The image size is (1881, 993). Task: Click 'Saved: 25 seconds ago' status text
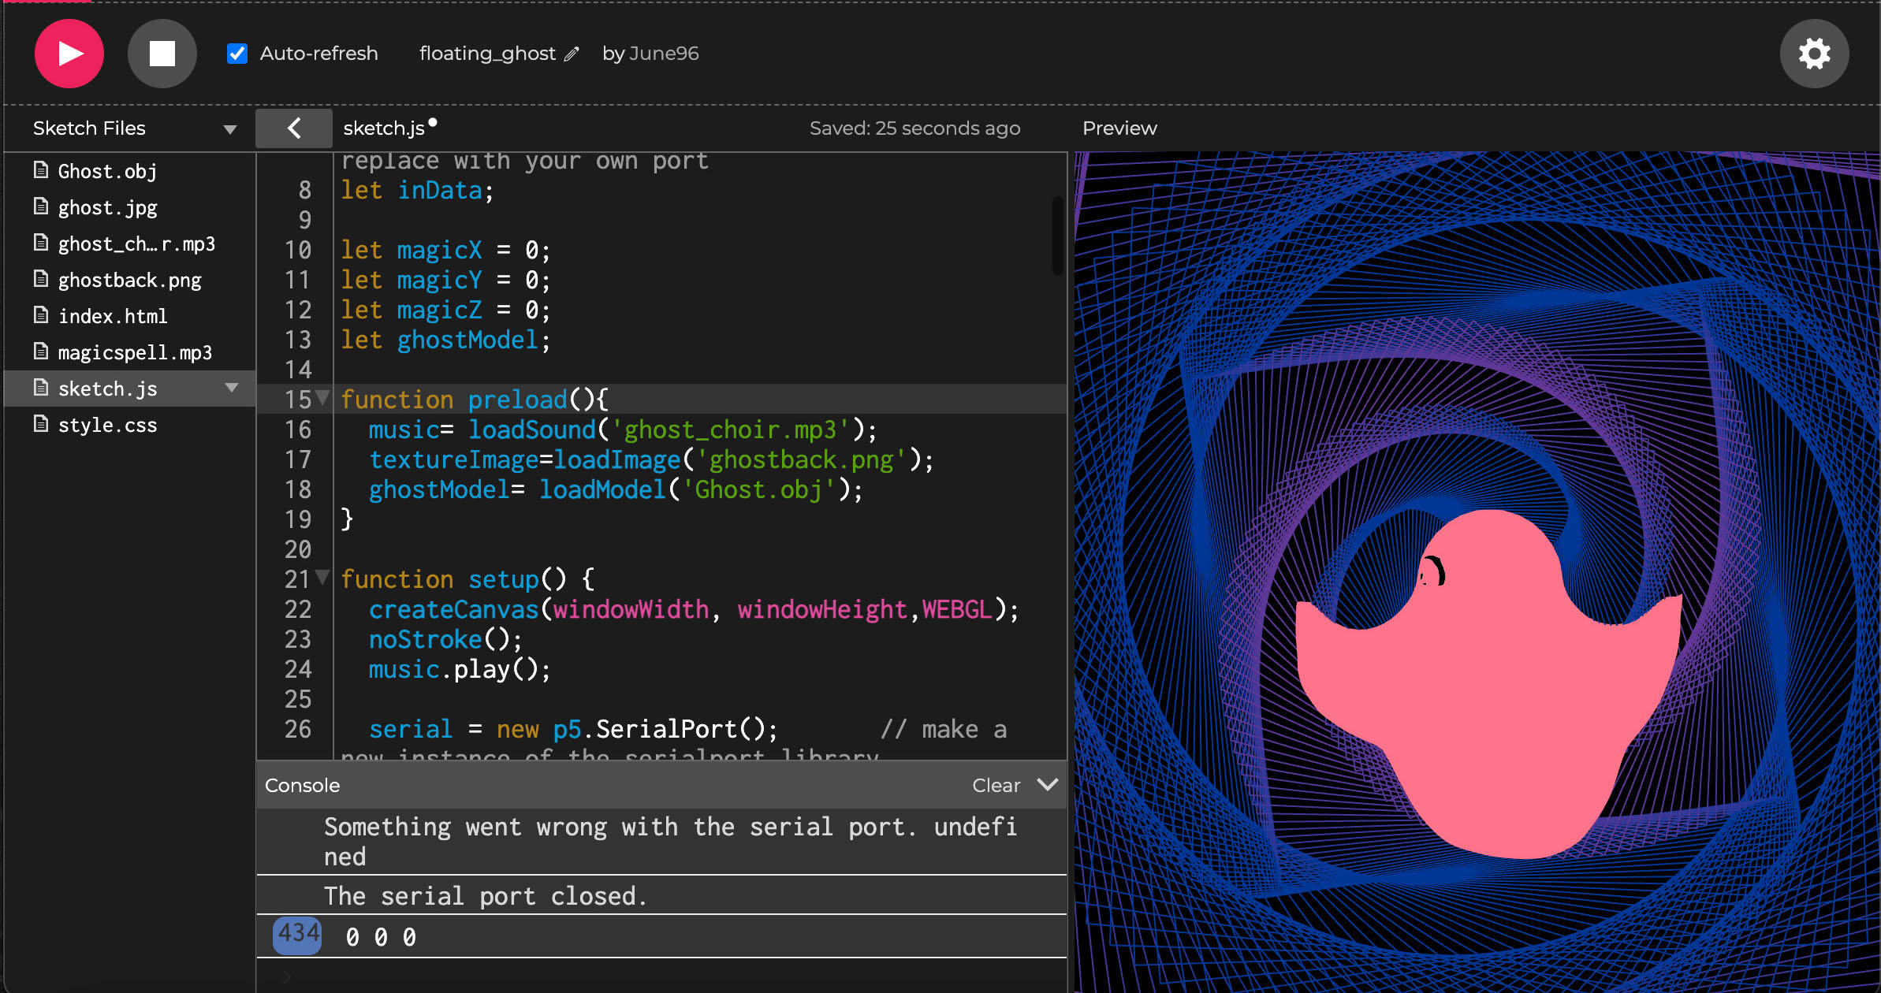point(914,128)
